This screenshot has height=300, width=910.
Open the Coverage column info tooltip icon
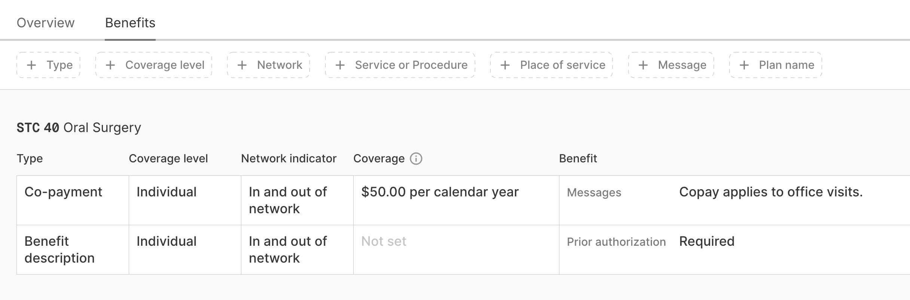(x=415, y=159)
